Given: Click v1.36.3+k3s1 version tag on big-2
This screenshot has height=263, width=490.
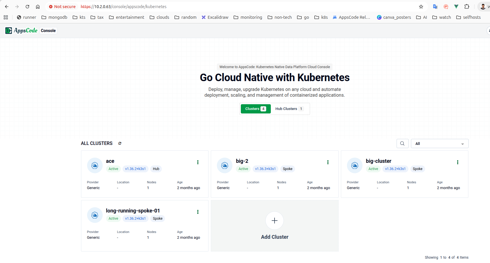Looking at the screenshot, I should [265, 169].
